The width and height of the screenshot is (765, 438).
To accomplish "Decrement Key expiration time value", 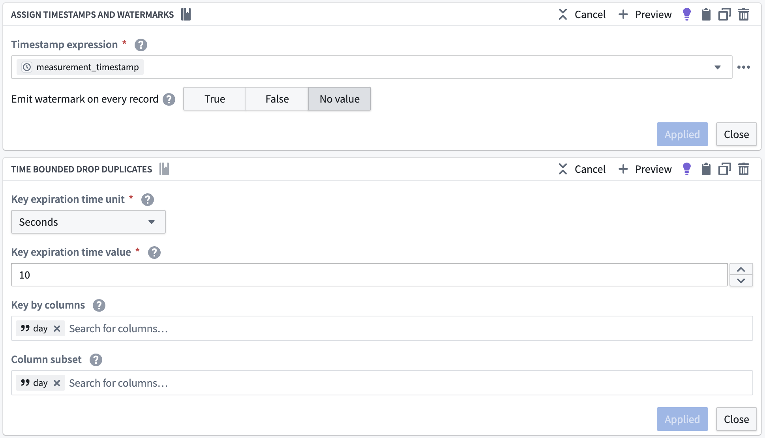I will pos(741,281).
